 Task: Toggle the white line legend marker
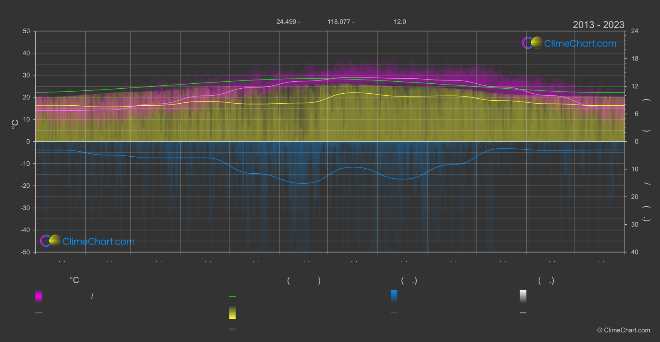pyautogui.click(x=523, y=313)
